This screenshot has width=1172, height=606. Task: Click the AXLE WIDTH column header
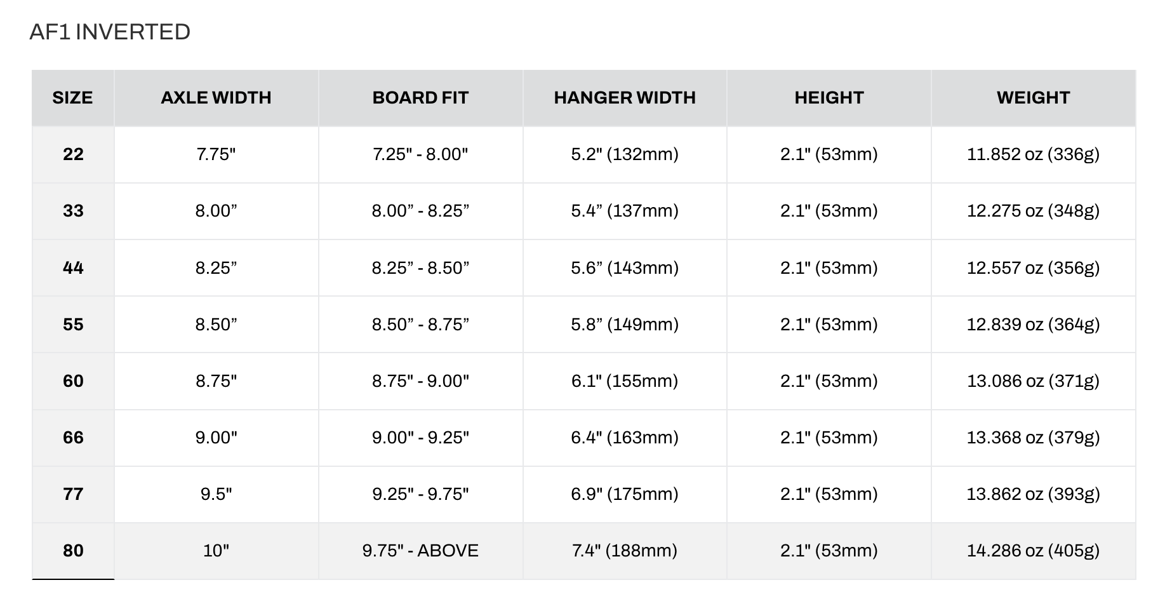point(216,98)
